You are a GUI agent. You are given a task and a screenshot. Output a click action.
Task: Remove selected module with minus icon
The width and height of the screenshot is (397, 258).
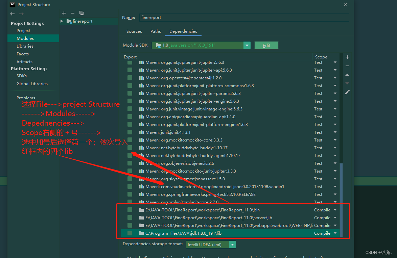(73, 13)
